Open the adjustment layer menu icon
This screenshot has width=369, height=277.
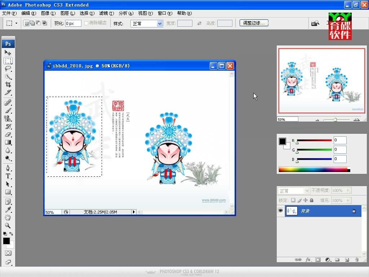[x=328, y=260]
